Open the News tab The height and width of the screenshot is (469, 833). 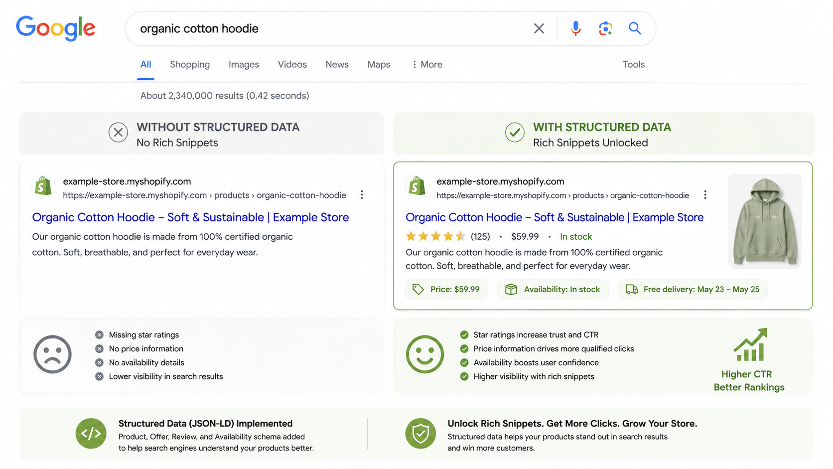point(337,64)
